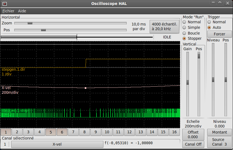Image resolution: width=233 pixels, height=150 pixels.
Task: Open the Aide menu
Action: 22,11
